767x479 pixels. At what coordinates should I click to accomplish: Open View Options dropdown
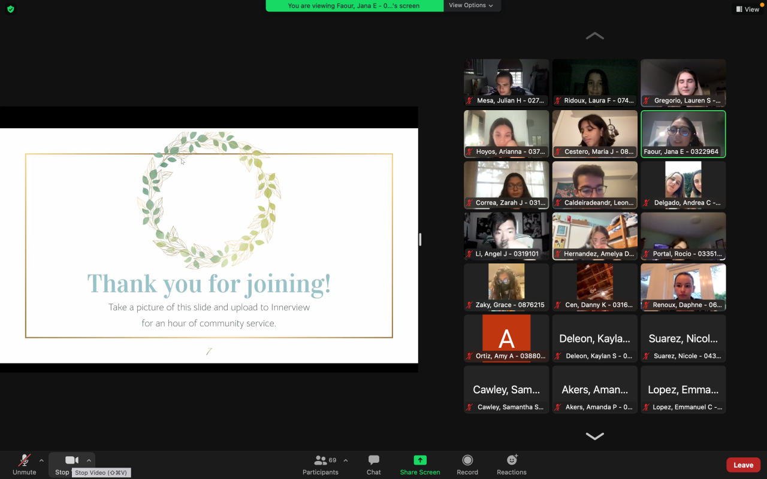point(472,5)
